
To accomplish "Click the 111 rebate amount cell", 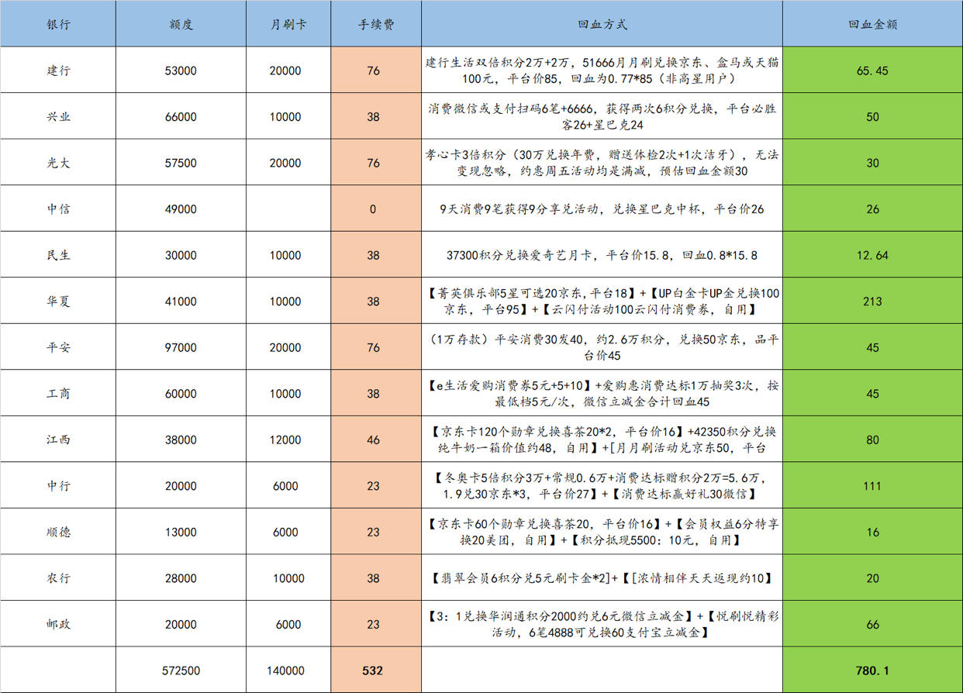I will coord(872,485).
